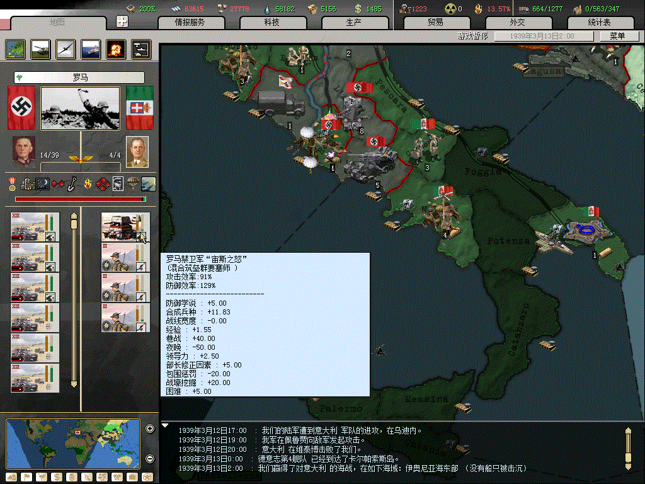
Task: Click the 罗马 province name bar
Action: (79, 78)
